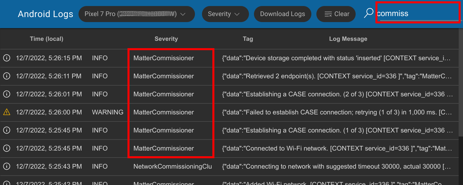Click the warning triangle icon on 5:26:00 row
463x185 pixels.
[x=6, y=112]
